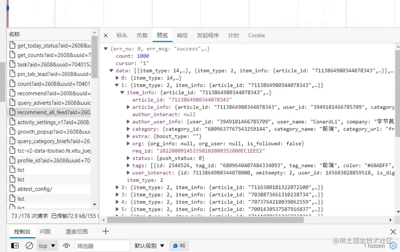Focus the 筛选器 filter field

pyautogui.click(x=102, y=246)
